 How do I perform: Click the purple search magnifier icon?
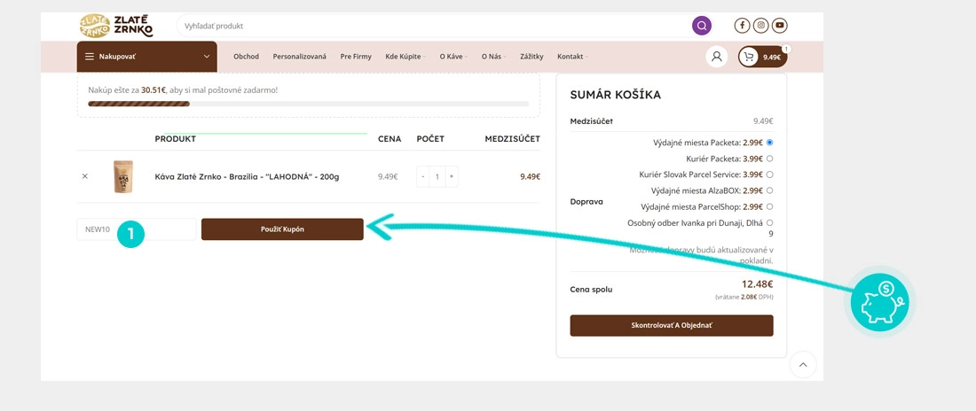coord(702,26)
